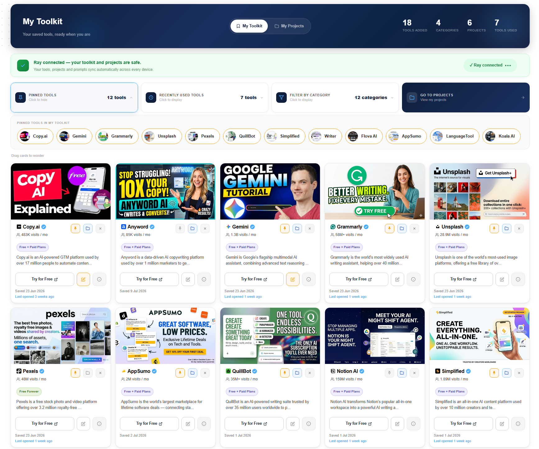Edit notes on the Simplified card
The image size is (539, 449).
point(502,424)
